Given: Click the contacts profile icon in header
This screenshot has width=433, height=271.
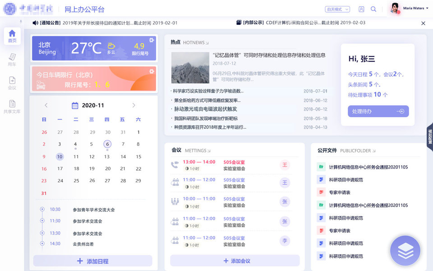Looking at the screenshot, I should point(361,9).
